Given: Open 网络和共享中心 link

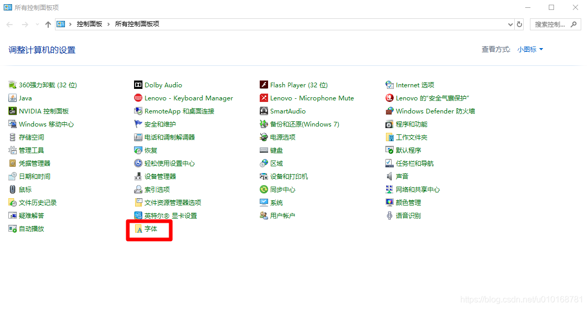Looking at the screenshot, I should point(418,189).
